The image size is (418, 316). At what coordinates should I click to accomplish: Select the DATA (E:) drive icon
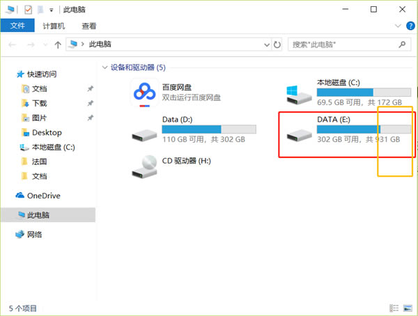tap(299, 135)
